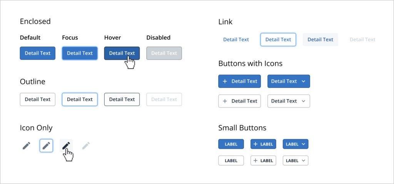Click the default enclosed blue Detail Text button
The image size is (394, 184).
tap(38, 53)
